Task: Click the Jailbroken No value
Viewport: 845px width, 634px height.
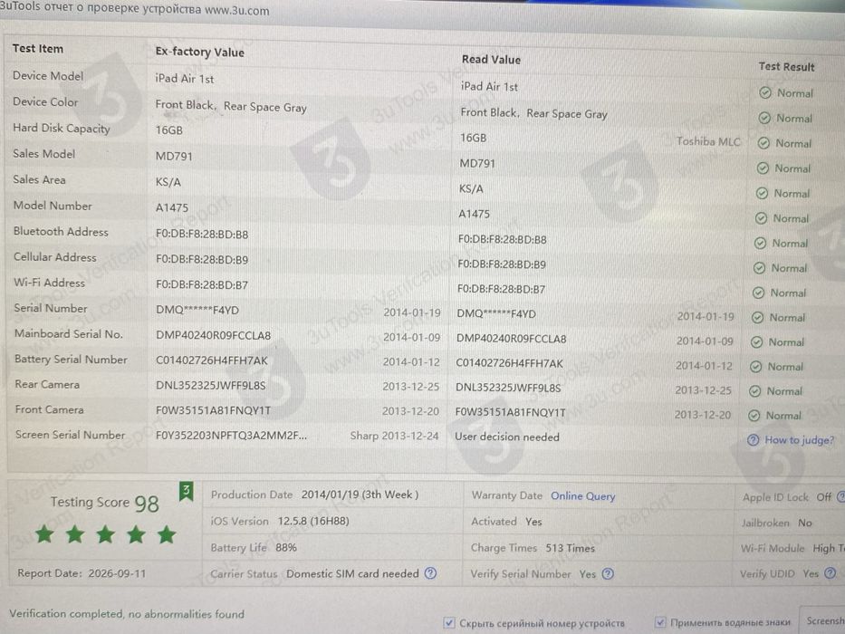Action: [805, 523]
